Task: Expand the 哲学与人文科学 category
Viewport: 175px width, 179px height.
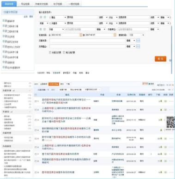Action: pos(3,47)
